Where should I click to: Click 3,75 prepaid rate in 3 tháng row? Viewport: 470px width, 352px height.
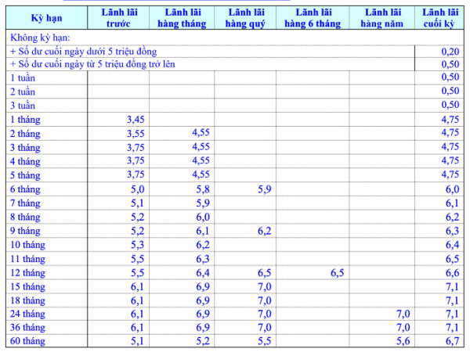click(x=136, y=147)
